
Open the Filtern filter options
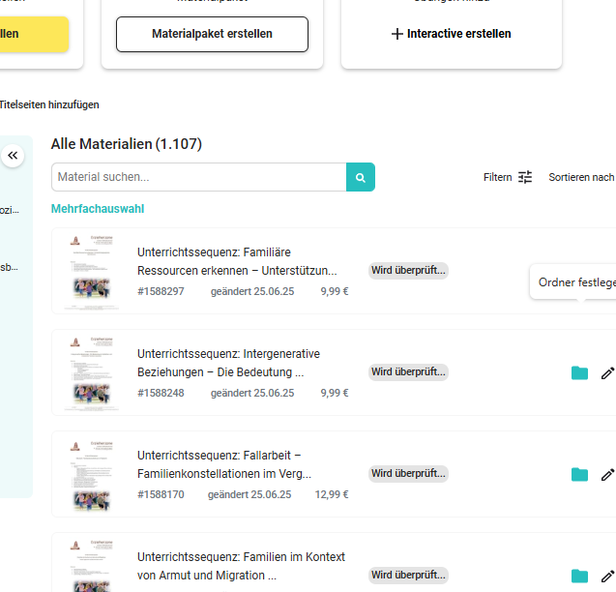508,177
